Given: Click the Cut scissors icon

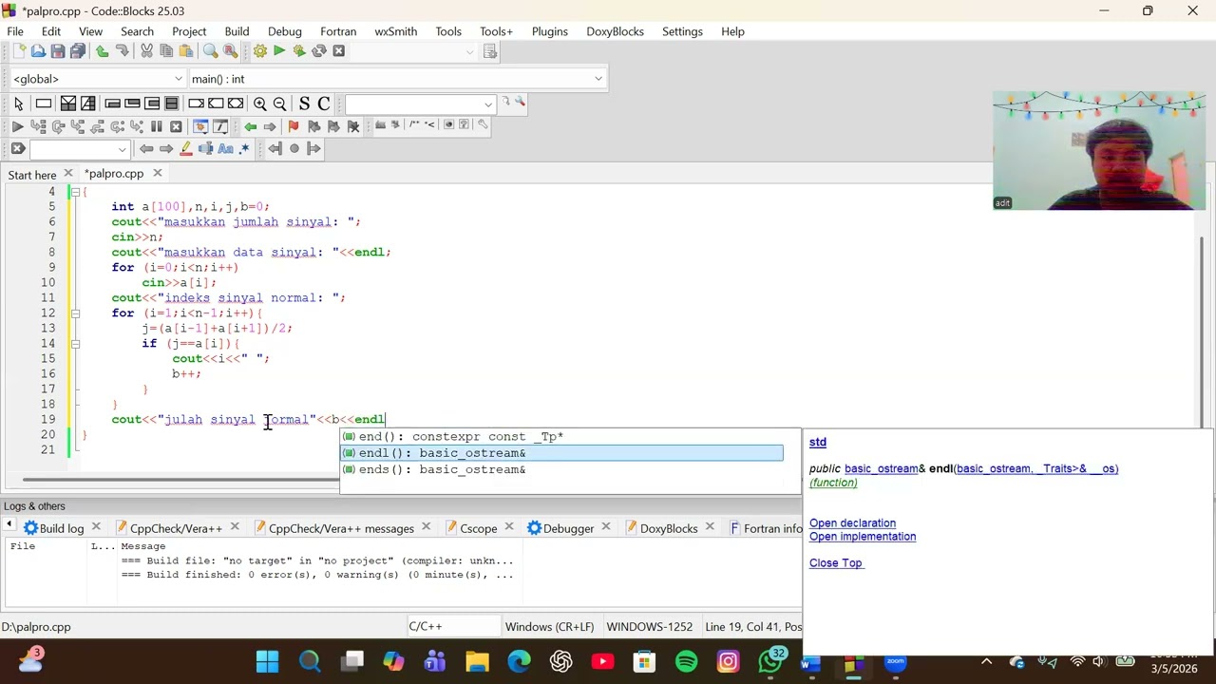Looking at the screenshot, I should pos(147,51).
